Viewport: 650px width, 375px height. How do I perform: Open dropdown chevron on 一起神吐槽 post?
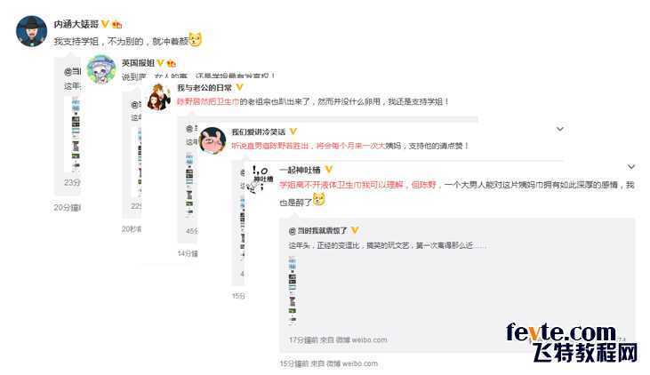click(x=631, y=166)
